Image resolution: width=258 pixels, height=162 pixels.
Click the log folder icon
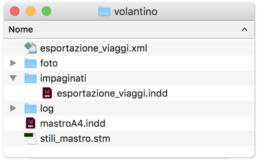click(31, 109)
